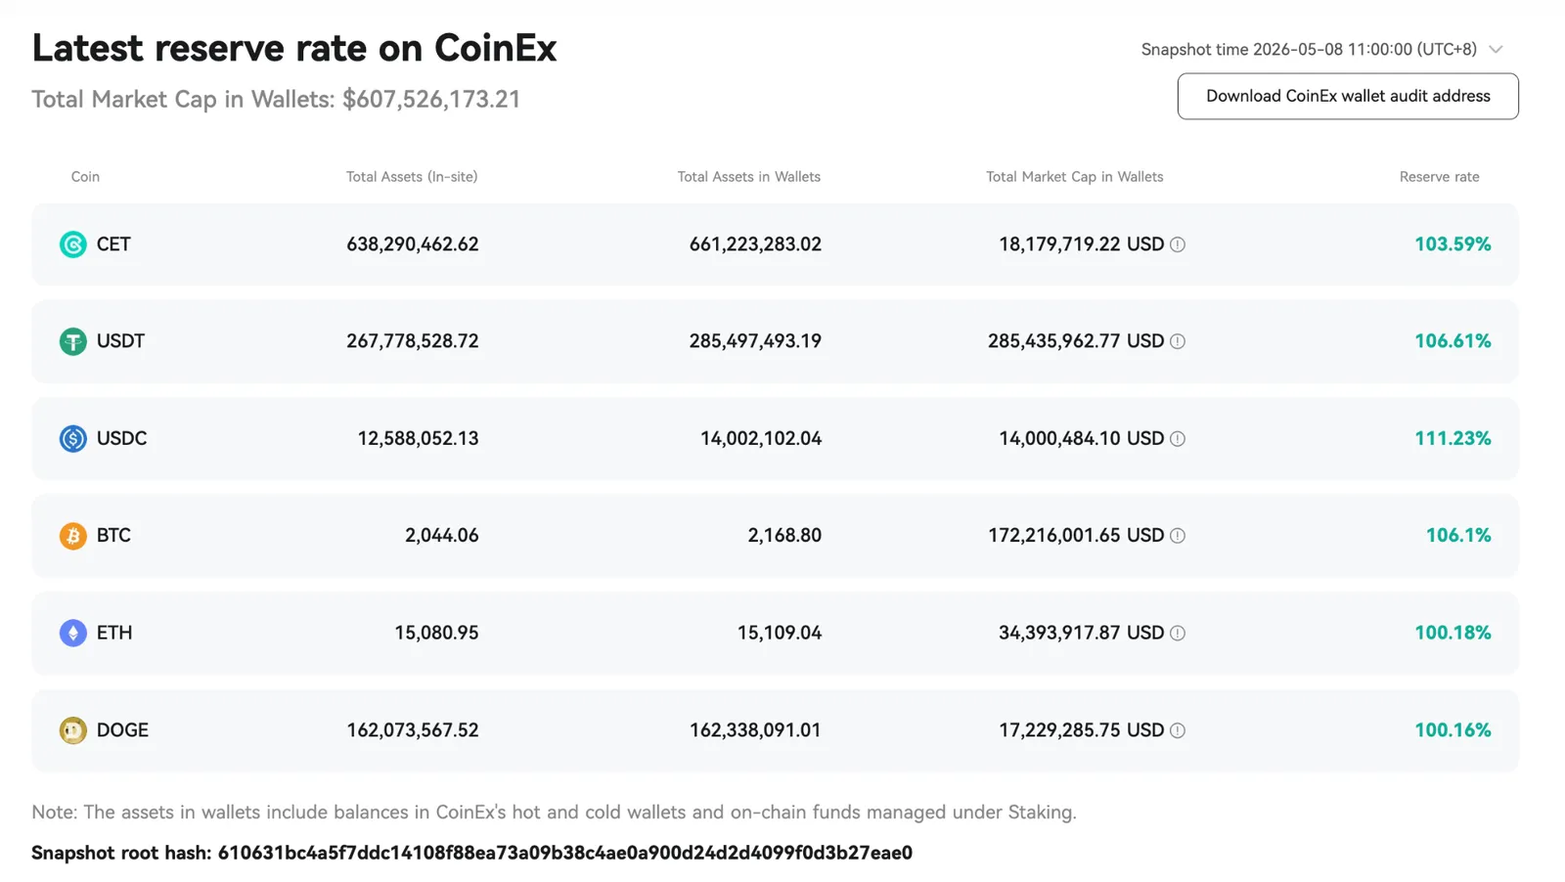Click in-site value 638,290,462.62

[x=413, y=244]
